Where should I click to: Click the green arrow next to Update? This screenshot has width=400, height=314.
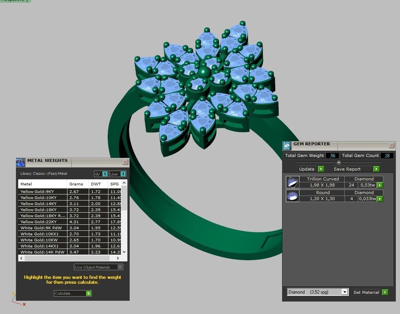click(x=321, y=169)
